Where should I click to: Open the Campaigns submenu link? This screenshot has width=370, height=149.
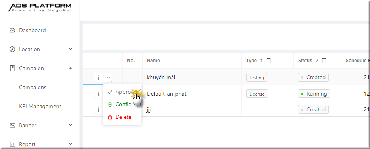point(33,87)
